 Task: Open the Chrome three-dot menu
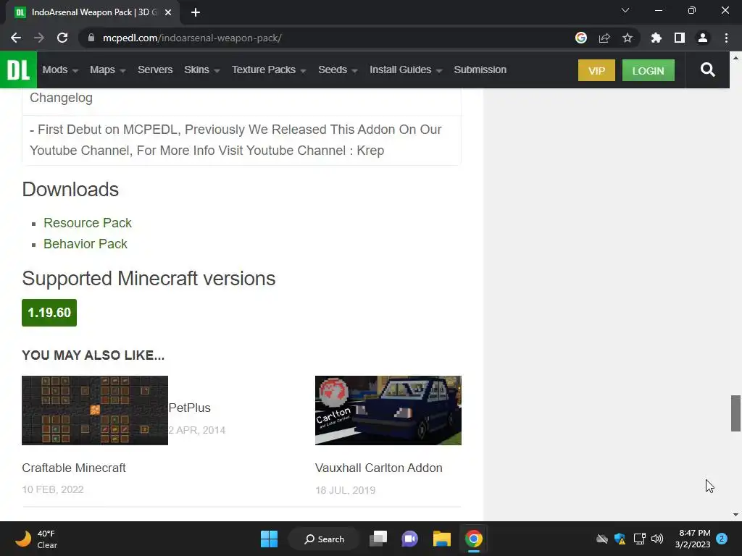tap(726, 38)
